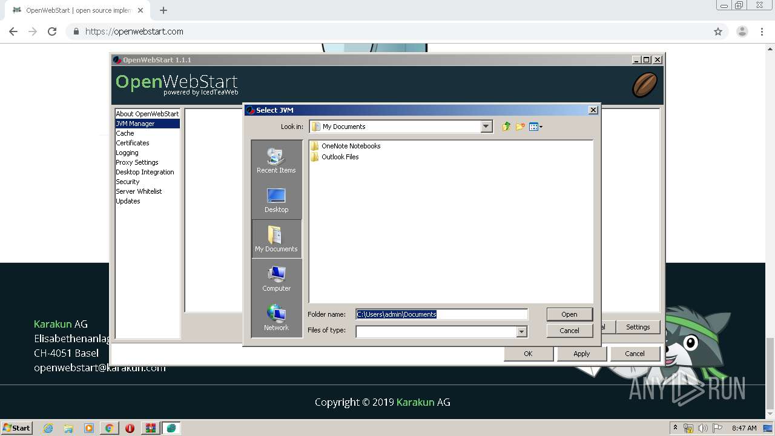Open Computer in the places sidebar
The image size is (775, 436).
[276, 279]
